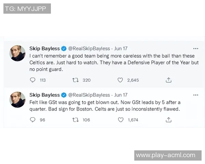Like the tweet with 1,674 likes
Viewport: 205px width, 164px height.
(120, 120)
